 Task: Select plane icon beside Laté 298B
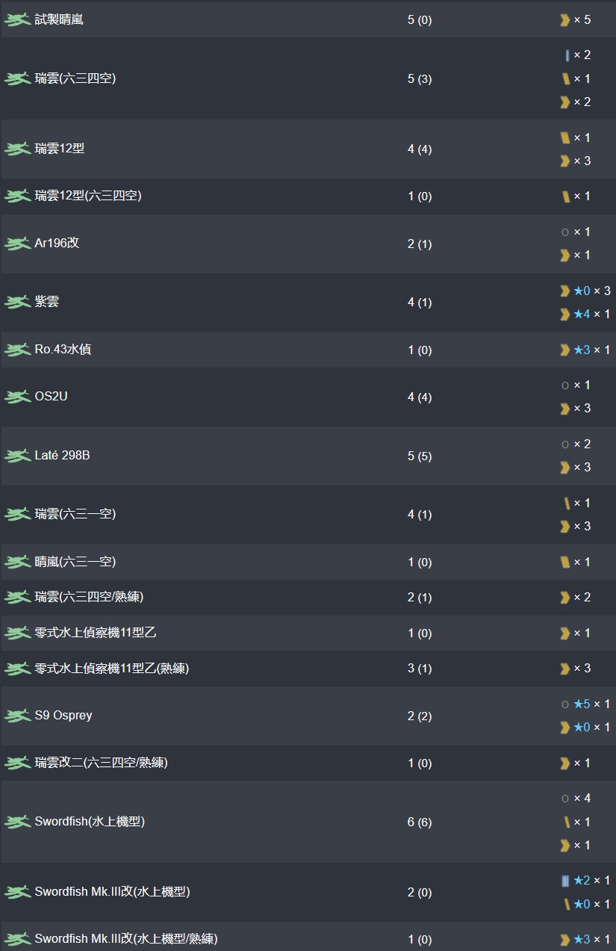(x=17, y=456)
